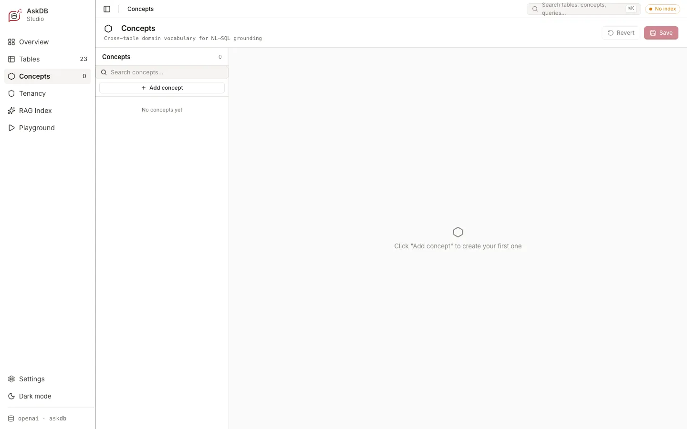Go to the Tenancy page

[x=47, y=93]
